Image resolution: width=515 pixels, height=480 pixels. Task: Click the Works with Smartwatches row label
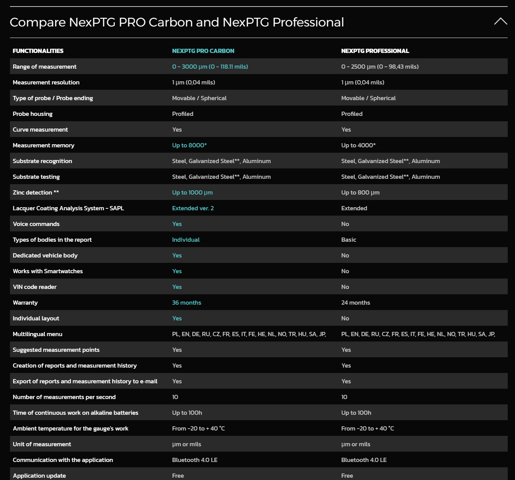[x=48, y=271]
